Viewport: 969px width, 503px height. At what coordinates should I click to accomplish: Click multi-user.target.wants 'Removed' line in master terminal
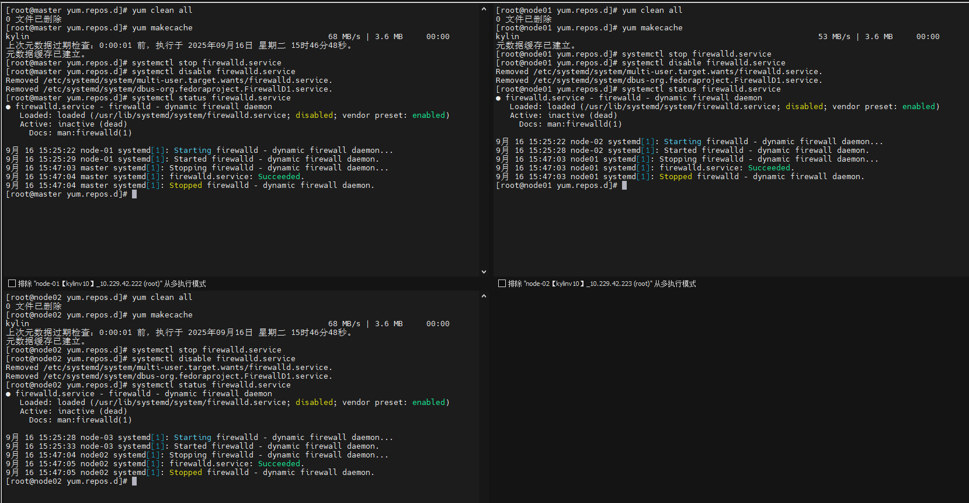tap(169, 81)
